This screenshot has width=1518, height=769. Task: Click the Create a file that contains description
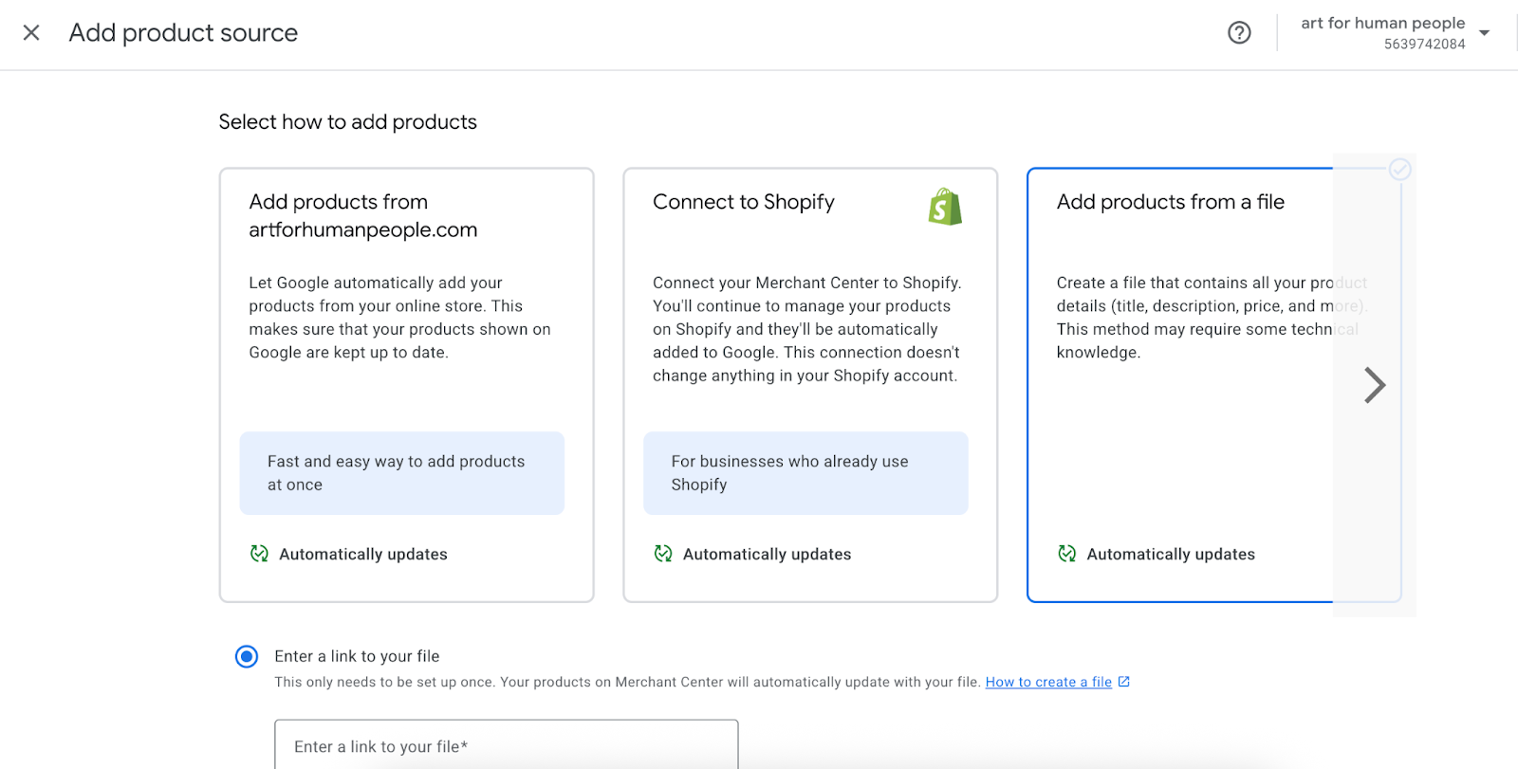click(1212, 318)
